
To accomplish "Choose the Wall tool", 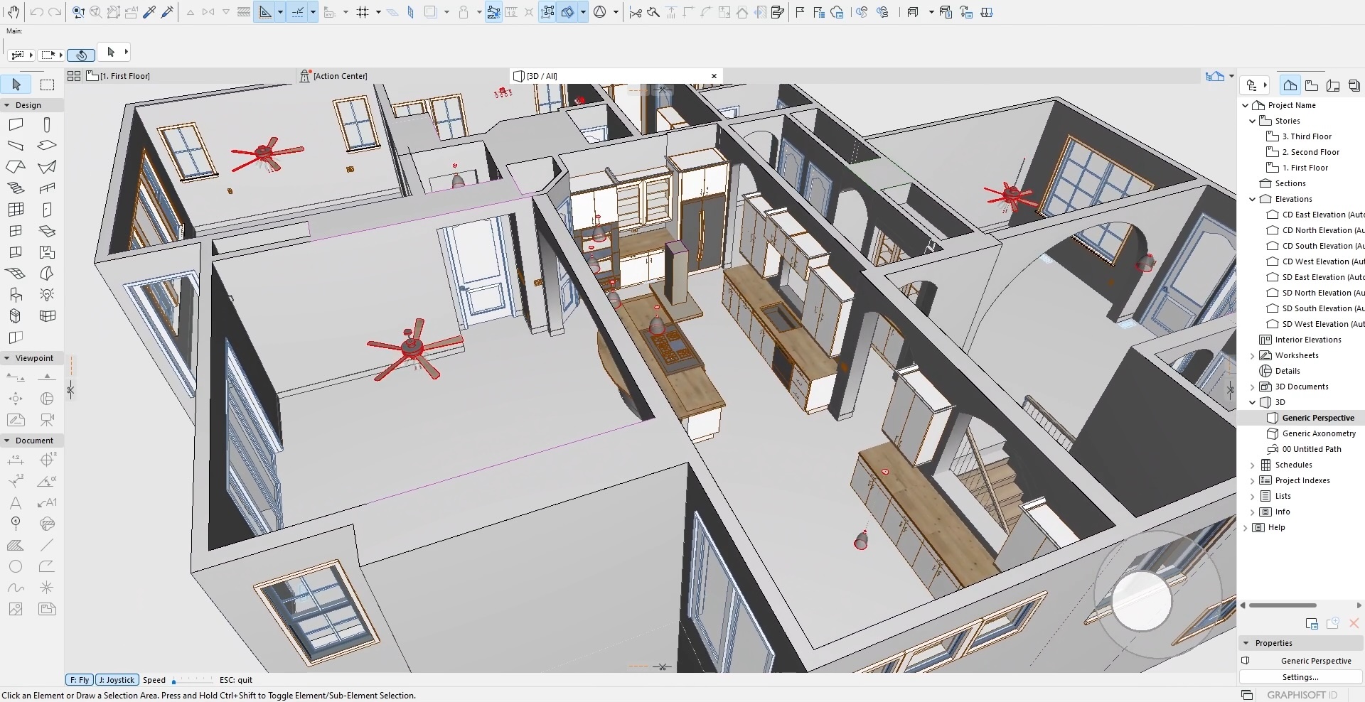I will [x=16, y=125].
